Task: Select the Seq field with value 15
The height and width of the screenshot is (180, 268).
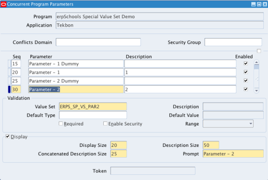Action: point(16,64)
